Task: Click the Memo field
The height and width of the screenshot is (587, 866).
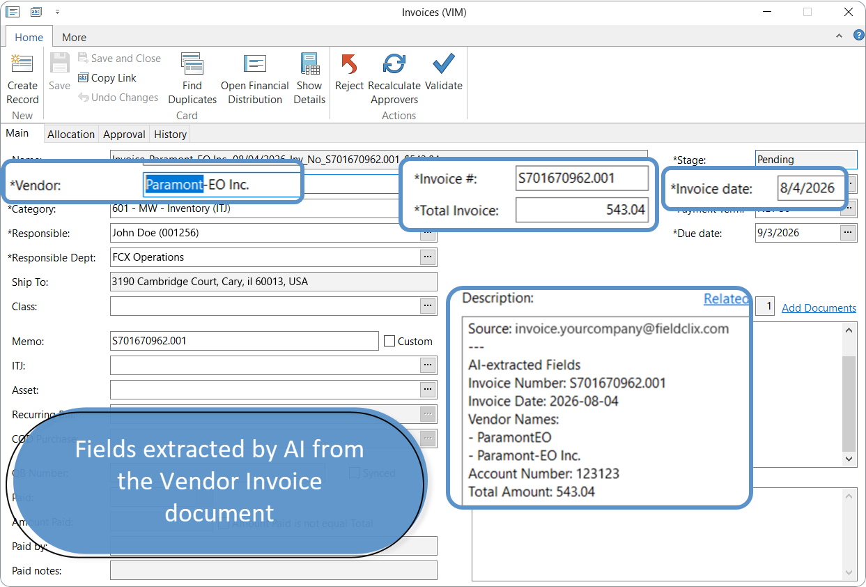Action: (244, 341)
